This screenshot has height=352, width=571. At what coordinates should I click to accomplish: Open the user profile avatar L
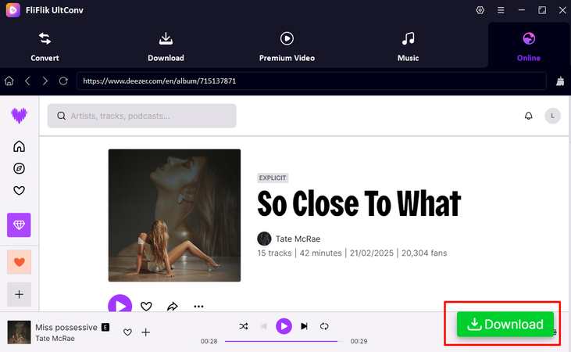coord(552,116)
